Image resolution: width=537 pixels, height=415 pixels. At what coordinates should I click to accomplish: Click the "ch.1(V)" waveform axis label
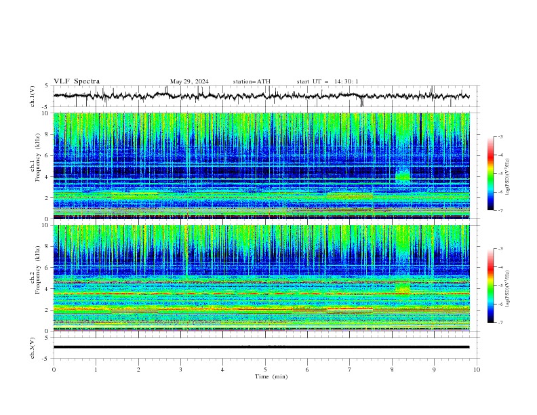point(33,96)
